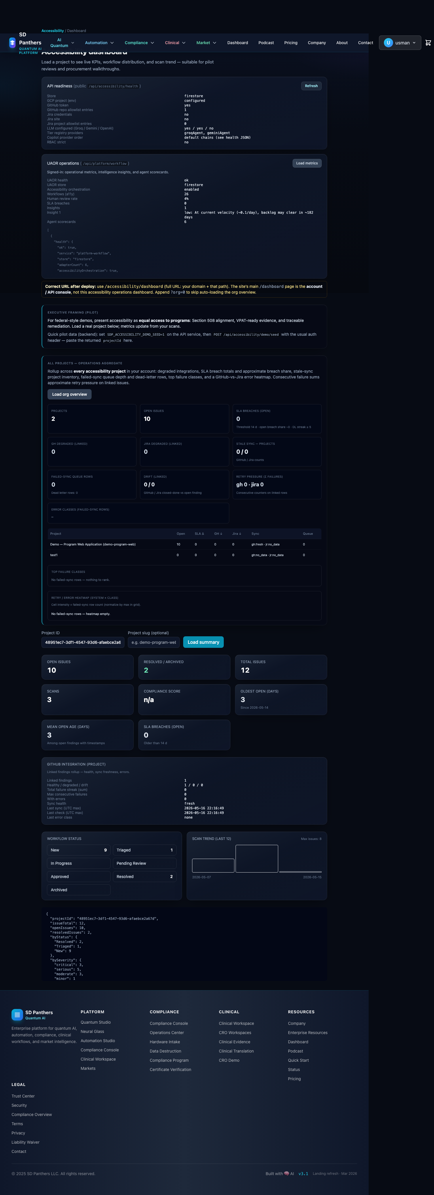The image size is (434, 1195).
Task: Open Company in the top navigation
Action: 317,43
